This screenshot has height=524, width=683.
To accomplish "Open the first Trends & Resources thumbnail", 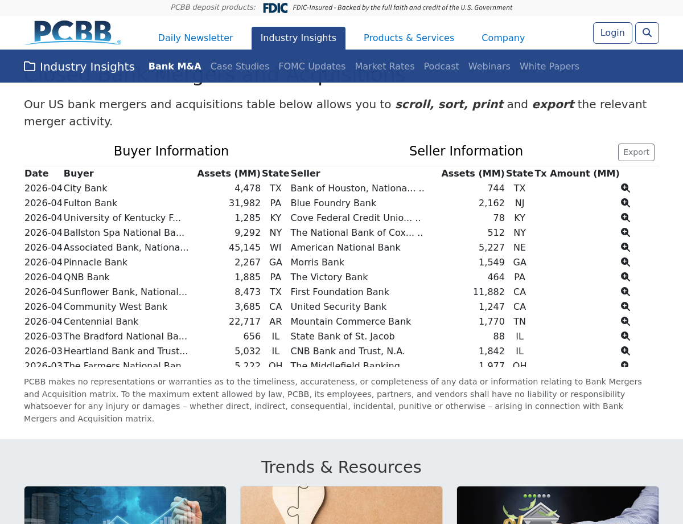I will click(x=125, y=505).
